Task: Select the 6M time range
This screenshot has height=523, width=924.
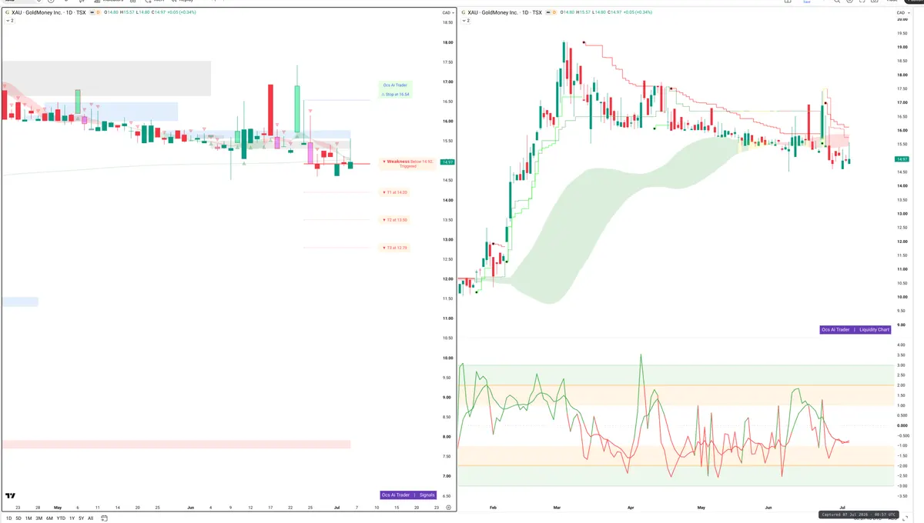Action: coord(50,518)
